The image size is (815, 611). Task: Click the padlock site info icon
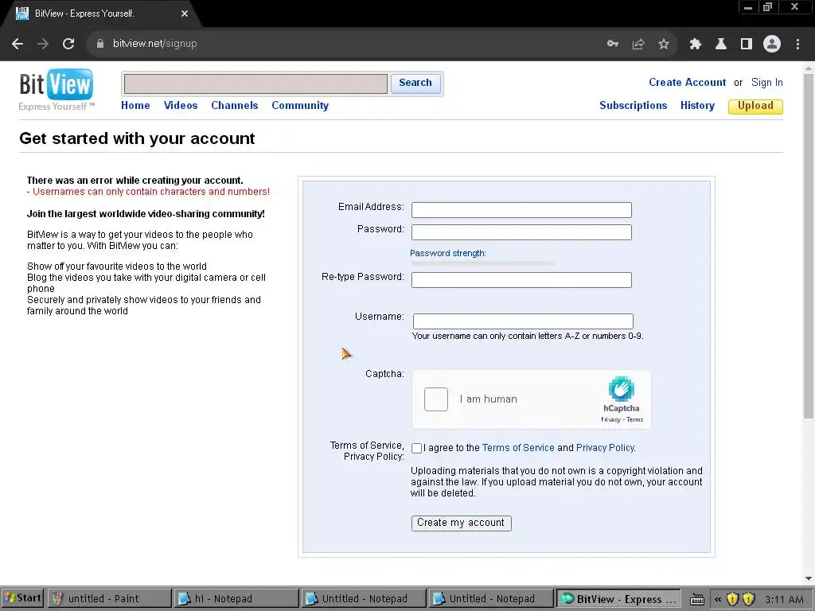pos(99,44)
